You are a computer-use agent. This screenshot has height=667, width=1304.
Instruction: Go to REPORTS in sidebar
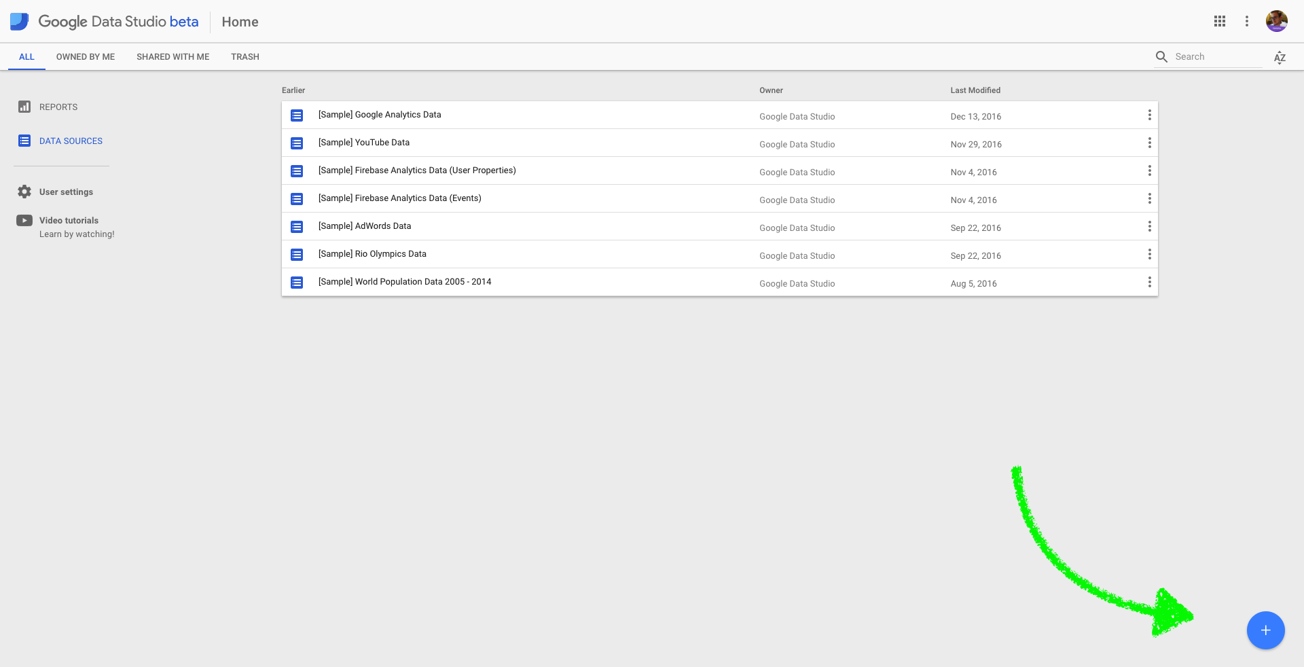tap(58, 107)
